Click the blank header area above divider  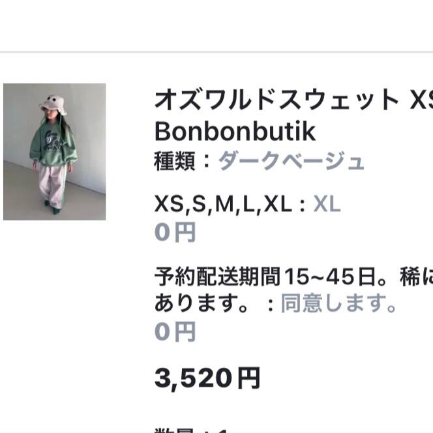[x=216, y=25]
